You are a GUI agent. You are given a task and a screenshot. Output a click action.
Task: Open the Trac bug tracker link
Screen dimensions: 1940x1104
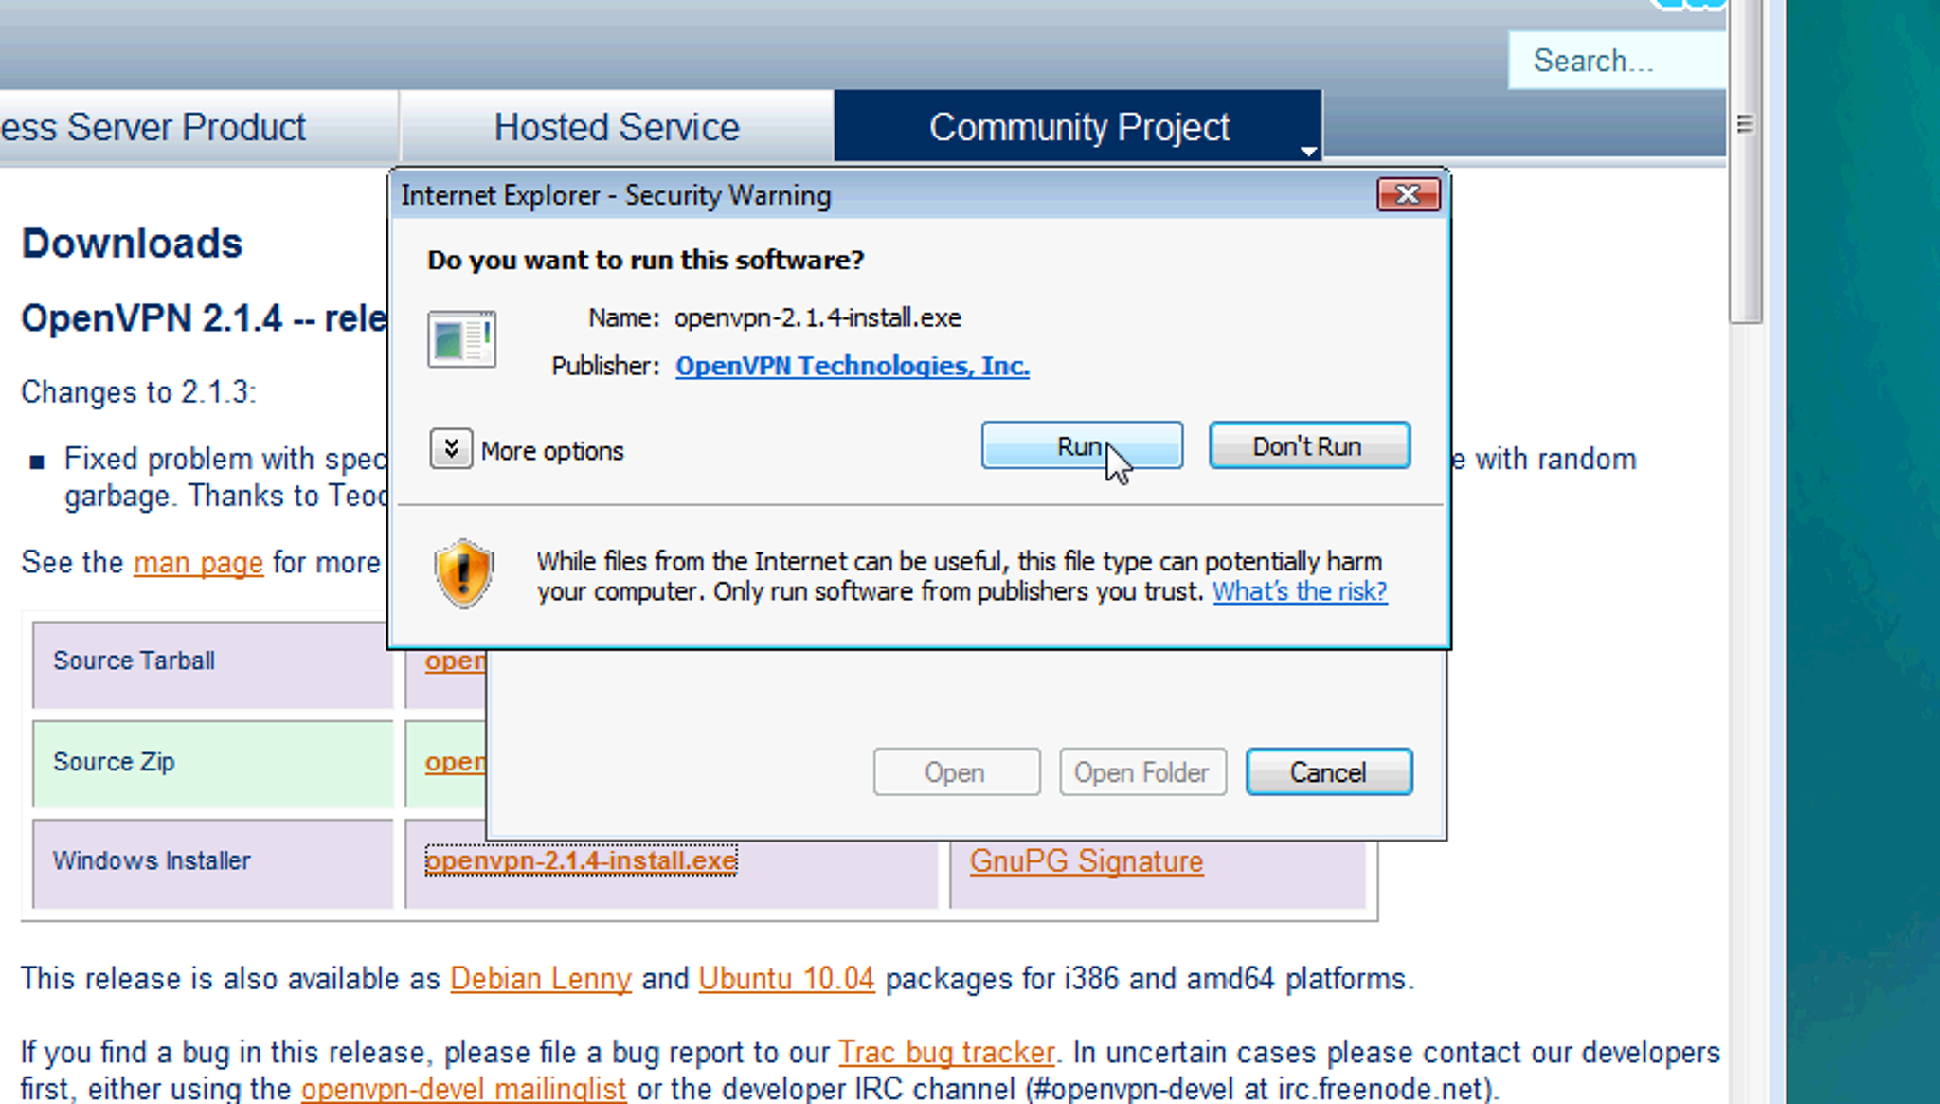(946, 1052)
